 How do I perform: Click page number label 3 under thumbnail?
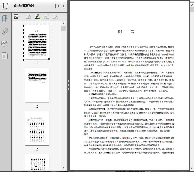coord(37,150)
